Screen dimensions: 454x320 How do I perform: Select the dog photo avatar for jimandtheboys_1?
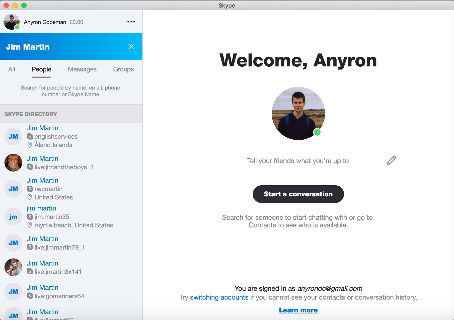pos(13,163)
